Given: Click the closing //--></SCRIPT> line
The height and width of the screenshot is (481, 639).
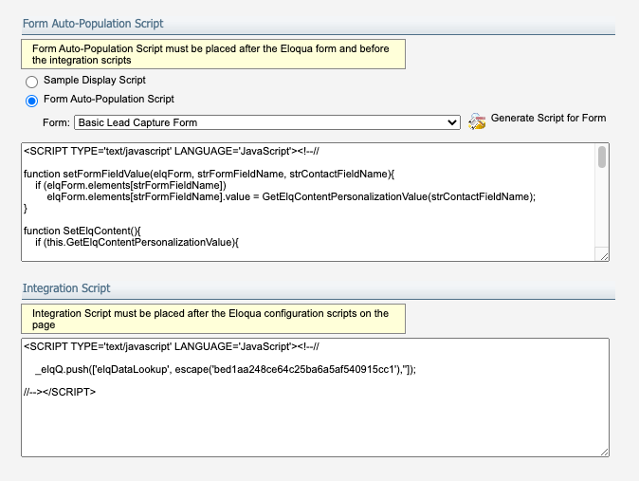Looking at the screenshot, I should click(60, 392).
